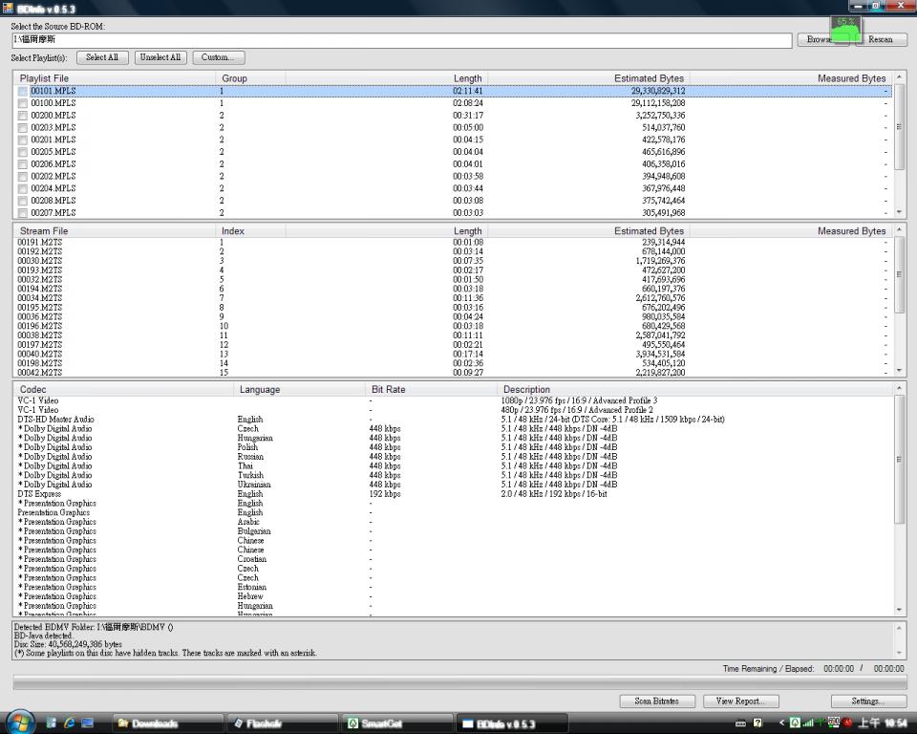Tick the 00100.MPLS playlist checkbox
This screenshot has height=734, width=917.
point(23,103)
